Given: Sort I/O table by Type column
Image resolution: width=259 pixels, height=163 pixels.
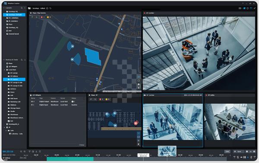Looking at the screenshot, I should click(x=41, y=98).
